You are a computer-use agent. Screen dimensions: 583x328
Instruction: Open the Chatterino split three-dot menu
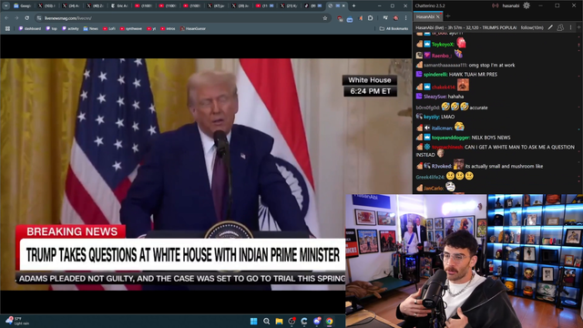pyautogui.click(x=571, y=27)
